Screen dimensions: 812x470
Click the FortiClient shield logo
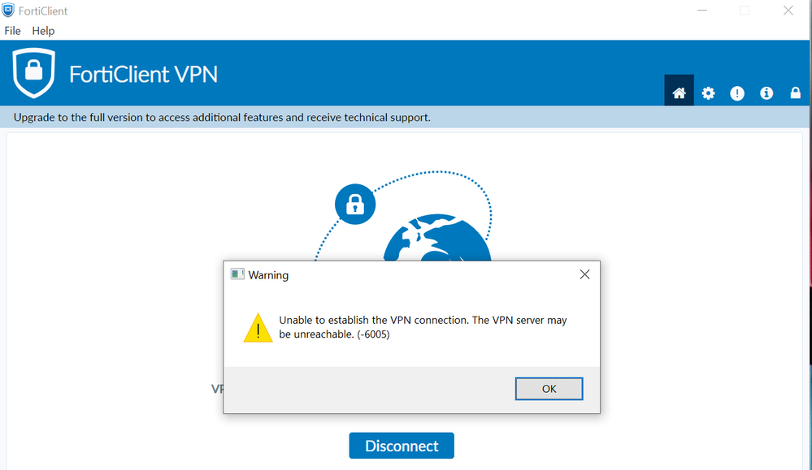[33, 73]
